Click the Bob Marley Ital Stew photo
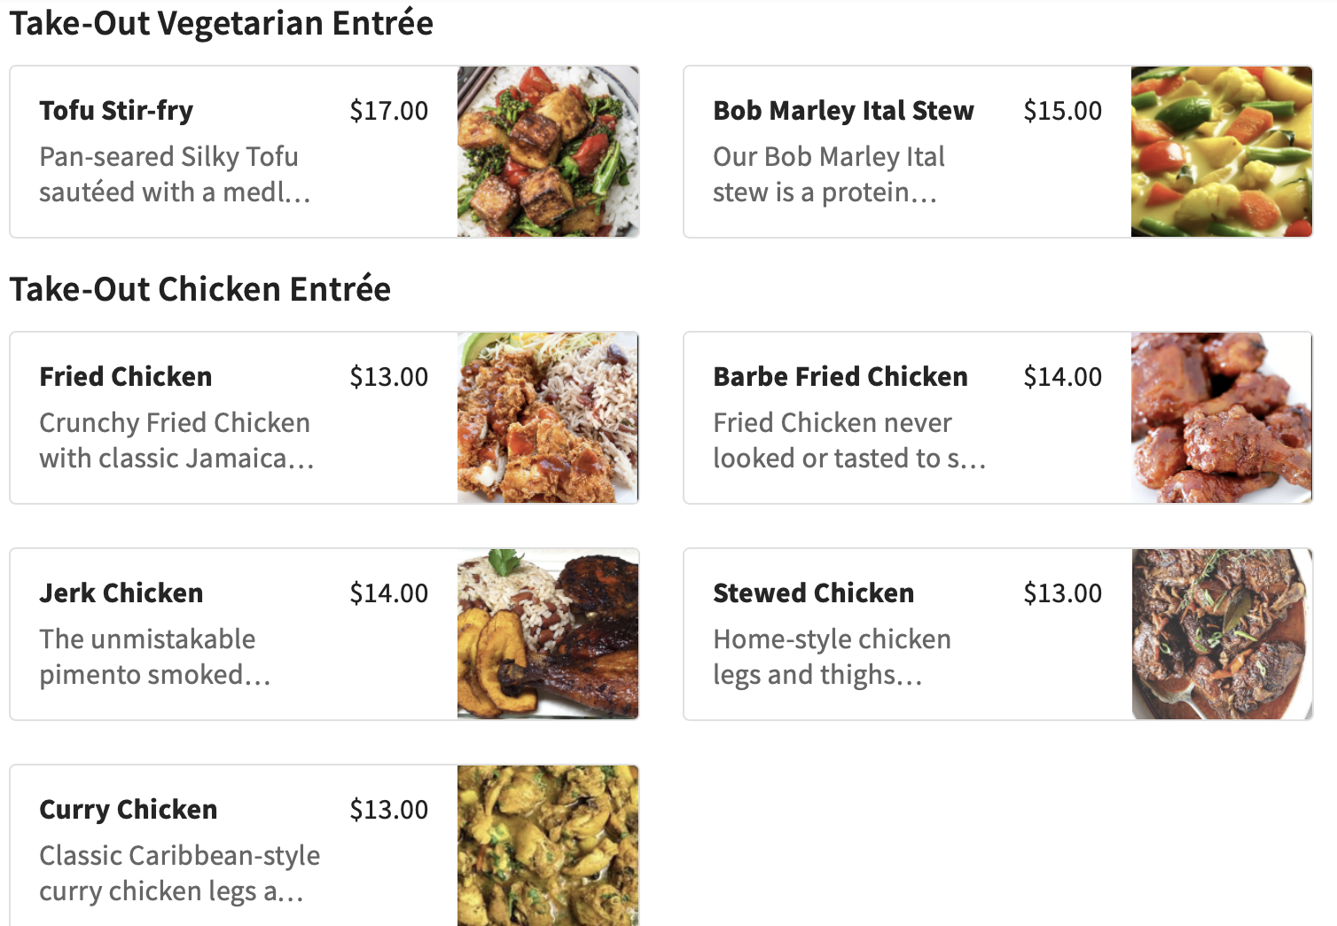The height and width of the screenshot is (926, 1337). pyautogui.click(x=1221, y=152)
